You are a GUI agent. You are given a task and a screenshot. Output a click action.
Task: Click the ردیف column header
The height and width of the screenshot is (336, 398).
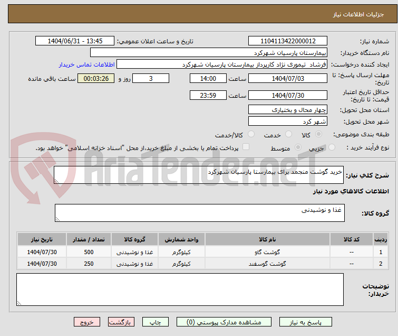[x=381, y=239]
